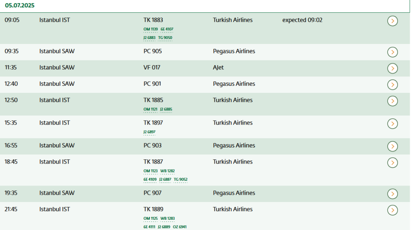Select the J2 6885 codeshare number

click(166, 109)
